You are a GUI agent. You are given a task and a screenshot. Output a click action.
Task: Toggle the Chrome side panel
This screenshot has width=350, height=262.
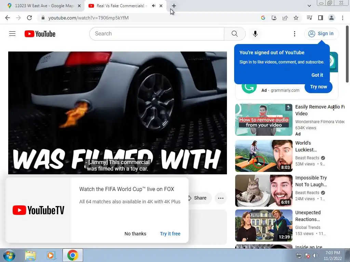[x=321, y=18]
